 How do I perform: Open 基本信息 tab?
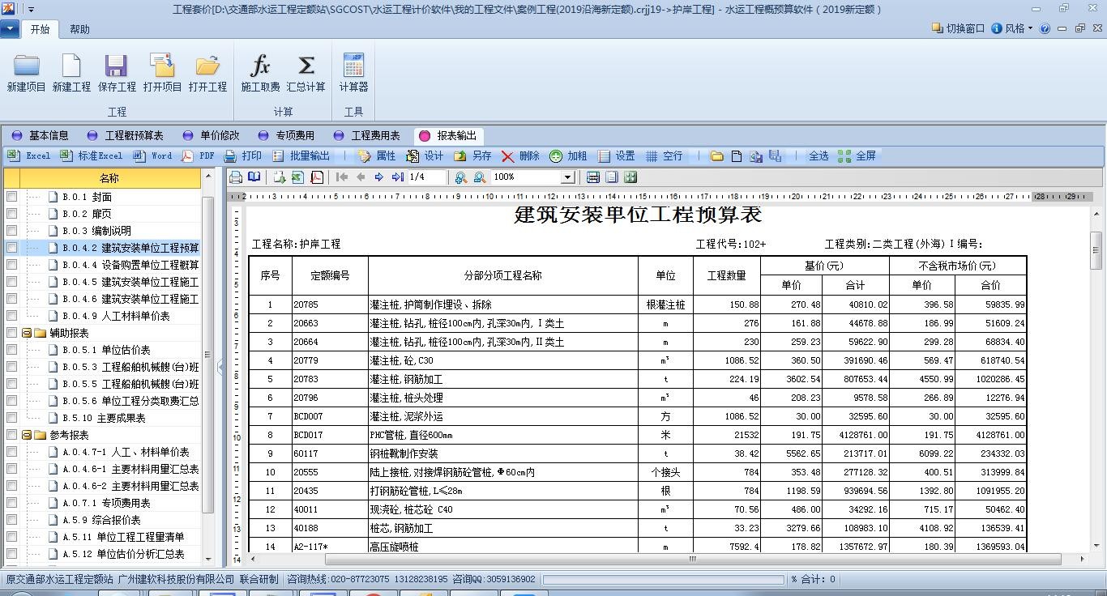[41, 135]
